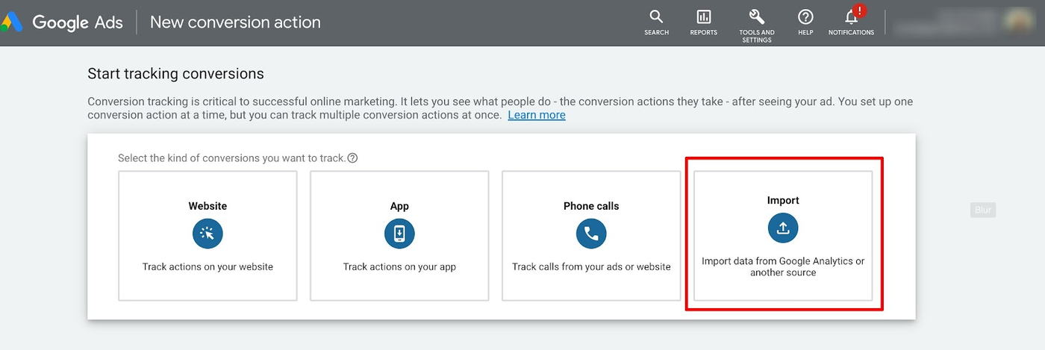The image size is (1045, 350).
Task: Follow the Learn more link
Action: click(536, 115)
